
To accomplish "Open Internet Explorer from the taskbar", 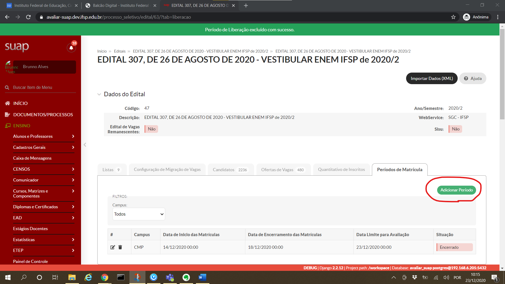I will [x=88, y=277].
